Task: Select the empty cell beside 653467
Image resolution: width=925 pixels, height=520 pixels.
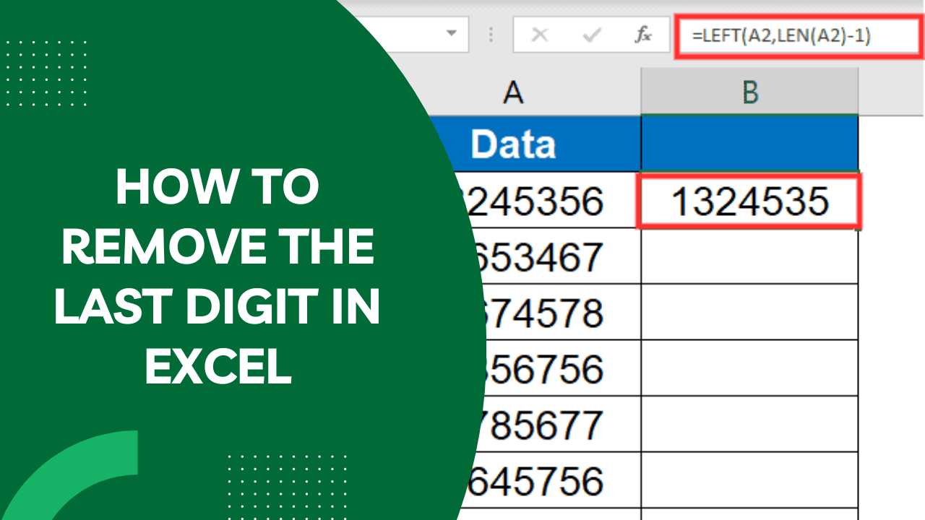Action: [750, 256]
